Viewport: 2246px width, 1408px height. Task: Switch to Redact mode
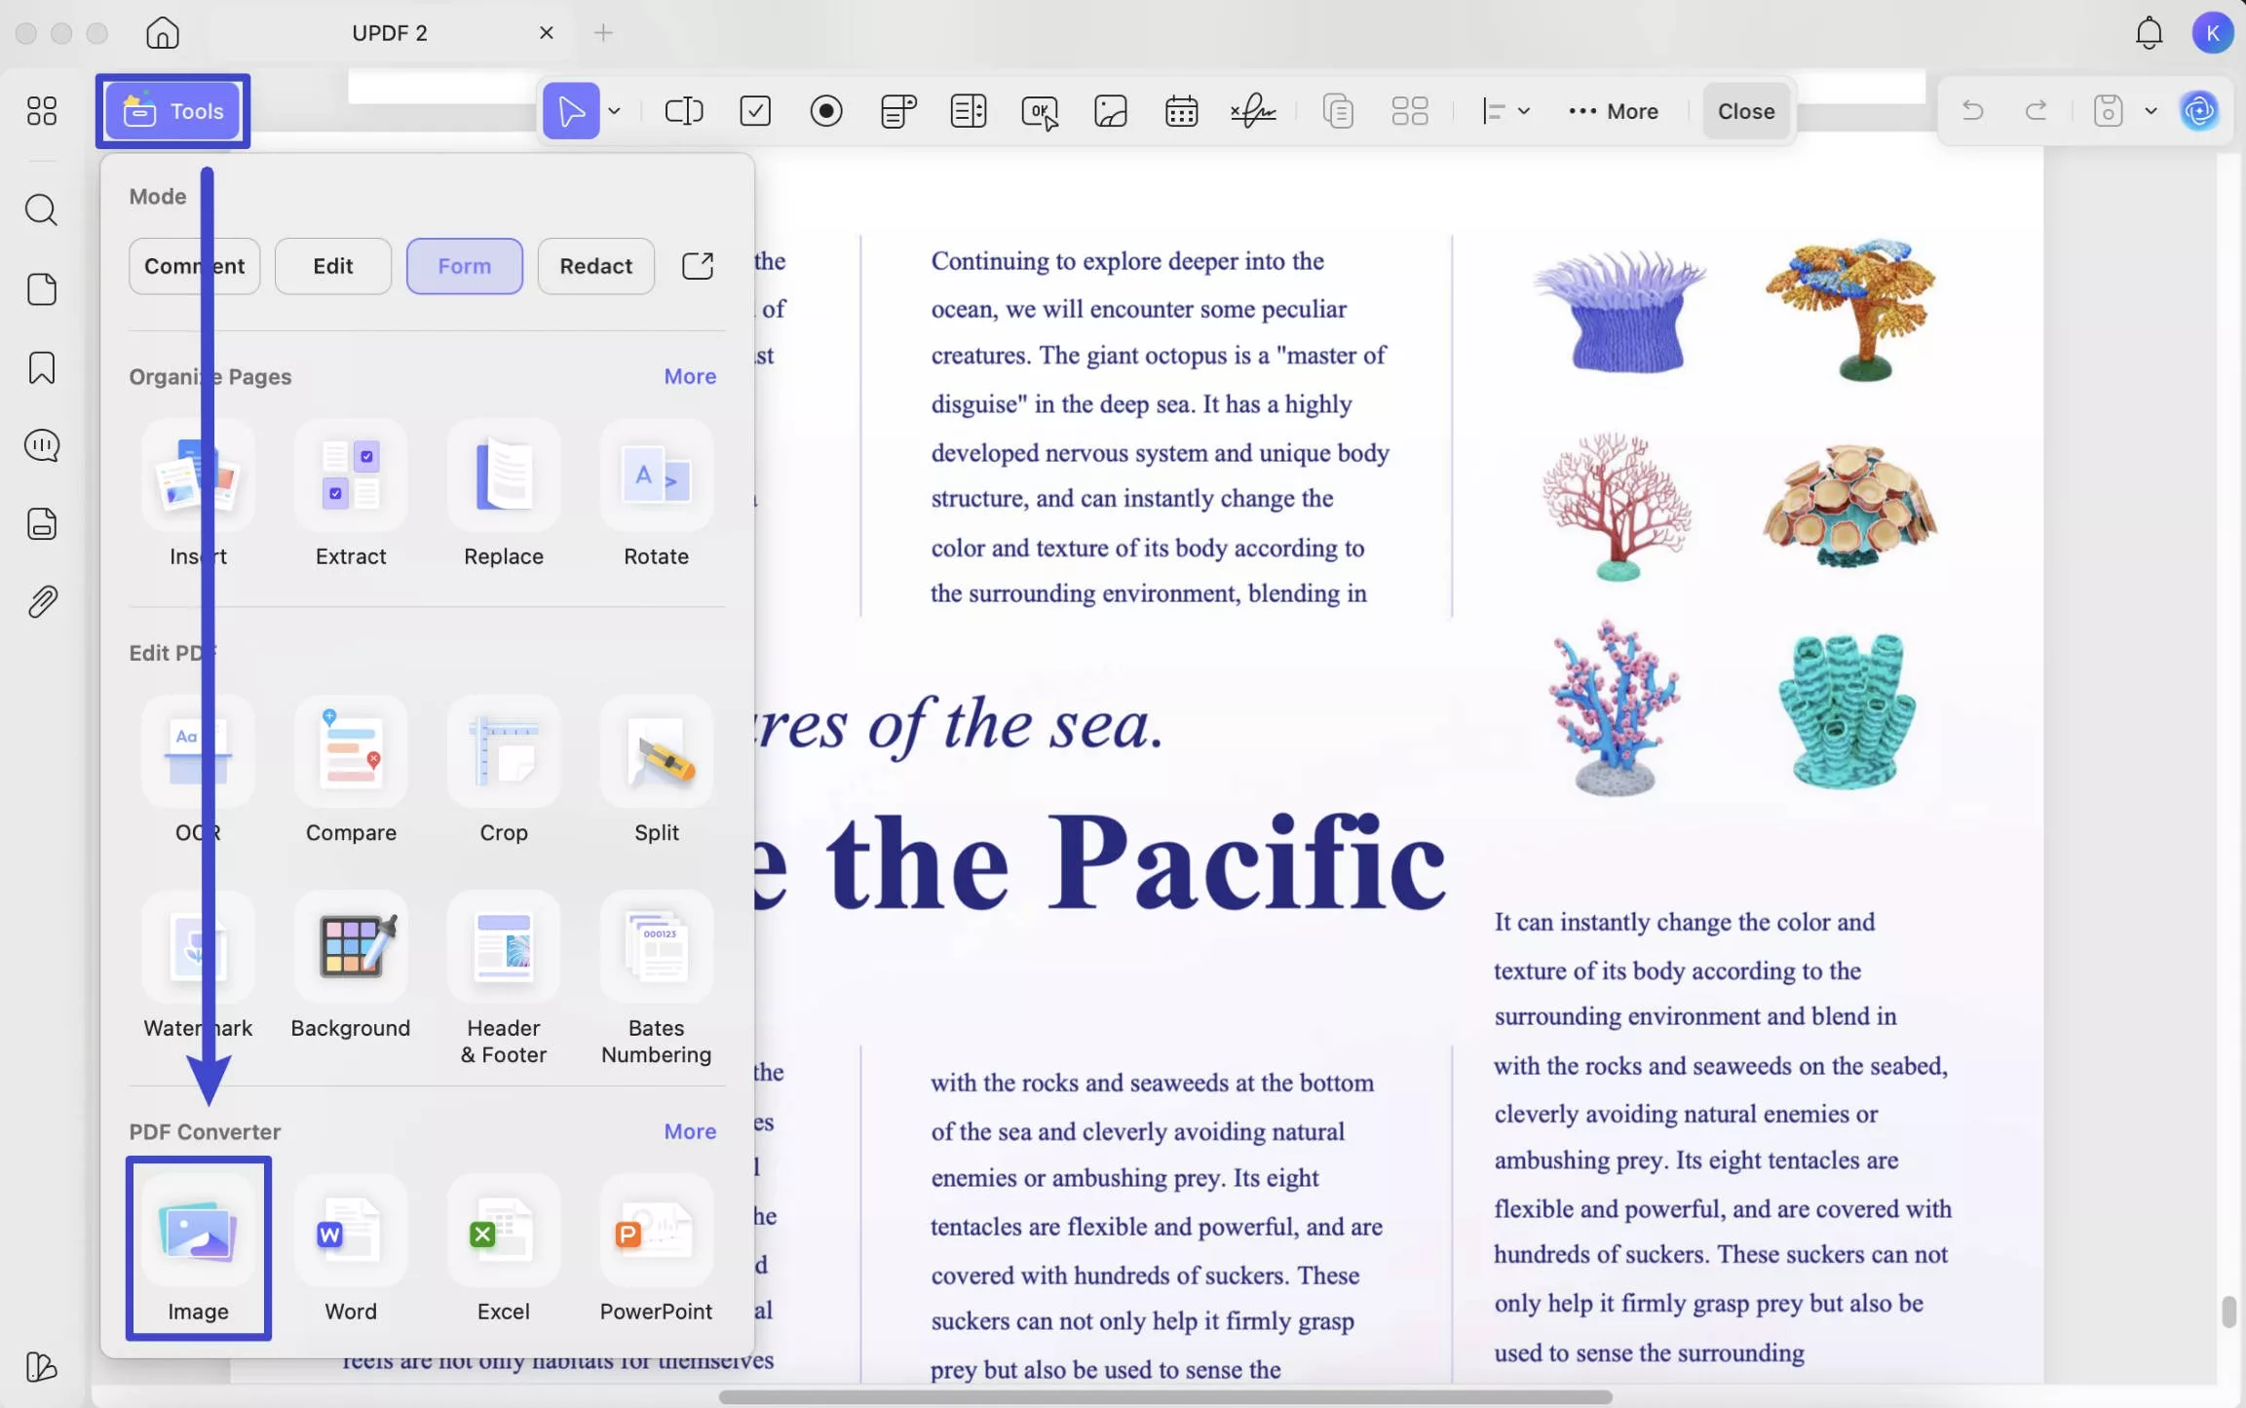click(595, 266)
